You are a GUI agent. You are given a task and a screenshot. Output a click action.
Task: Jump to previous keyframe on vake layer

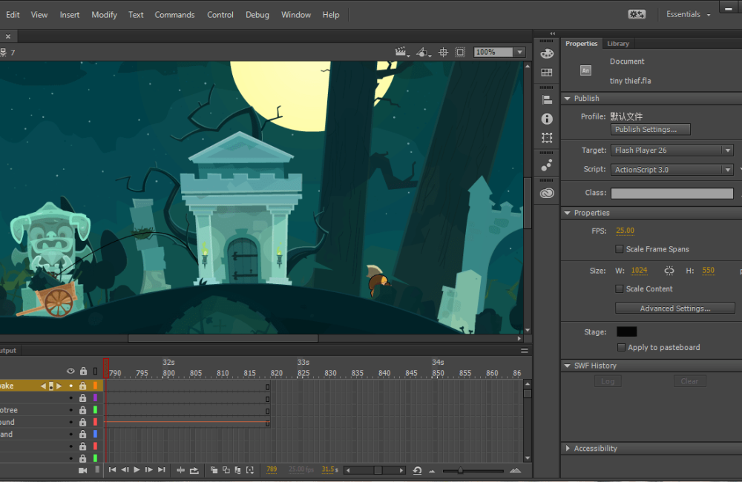(x=43, y=386)
